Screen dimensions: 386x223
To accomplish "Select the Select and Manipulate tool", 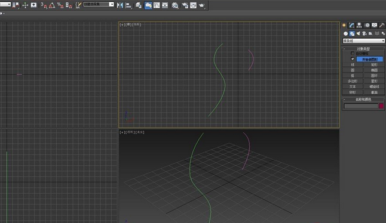I will [x=25, y=5].
